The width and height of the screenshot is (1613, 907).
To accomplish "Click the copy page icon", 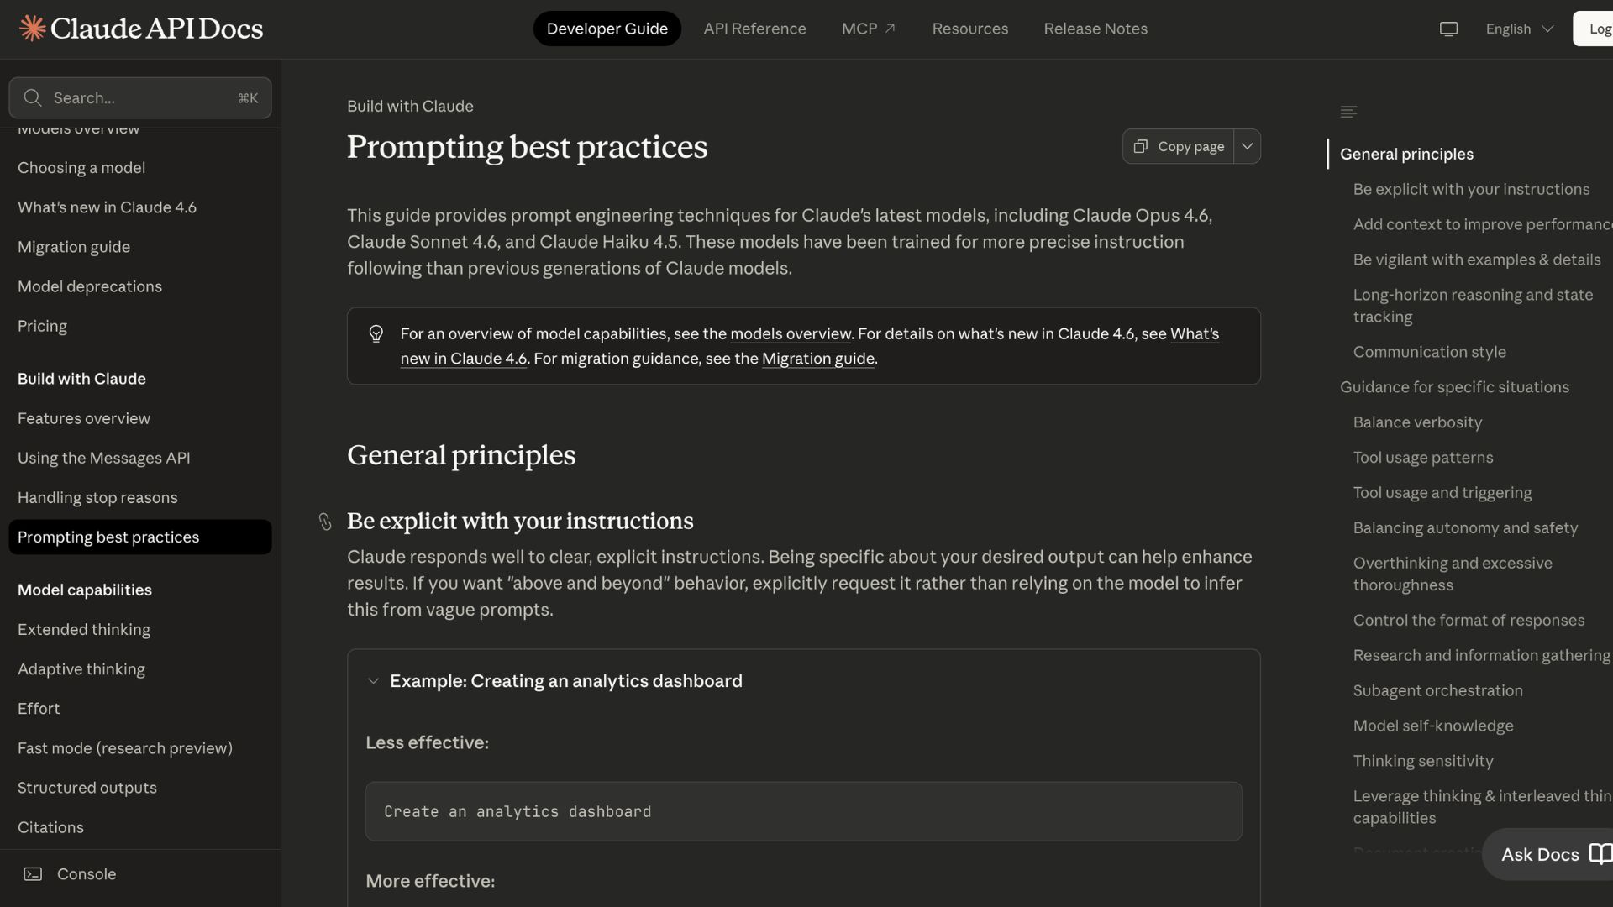I will [1140, 147].
